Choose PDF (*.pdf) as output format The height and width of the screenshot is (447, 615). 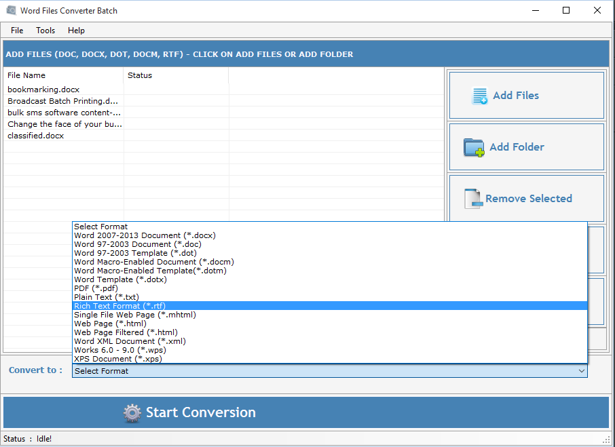click(330, 288)
